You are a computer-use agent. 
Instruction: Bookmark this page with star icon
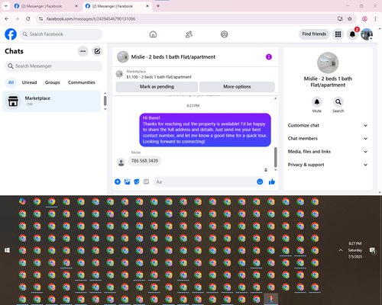click(350, 18)
